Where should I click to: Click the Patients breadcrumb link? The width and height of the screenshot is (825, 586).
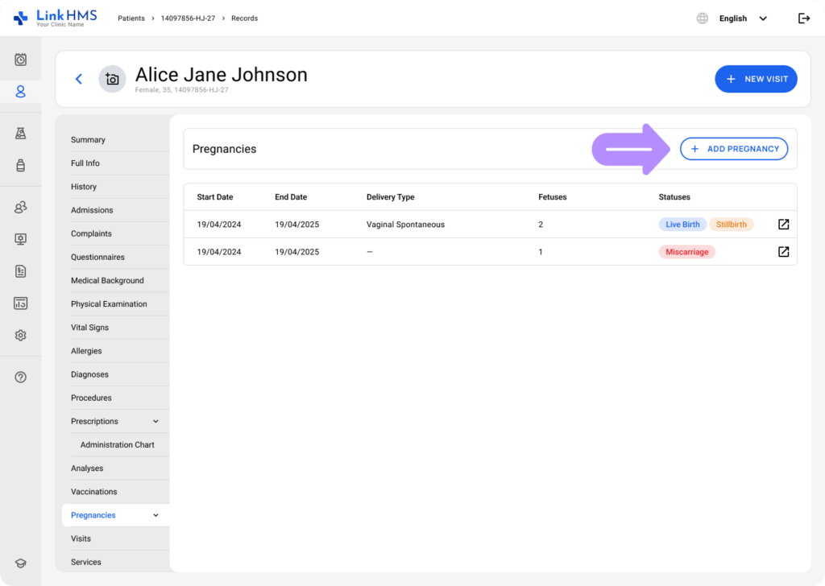(x=132, y=19)
